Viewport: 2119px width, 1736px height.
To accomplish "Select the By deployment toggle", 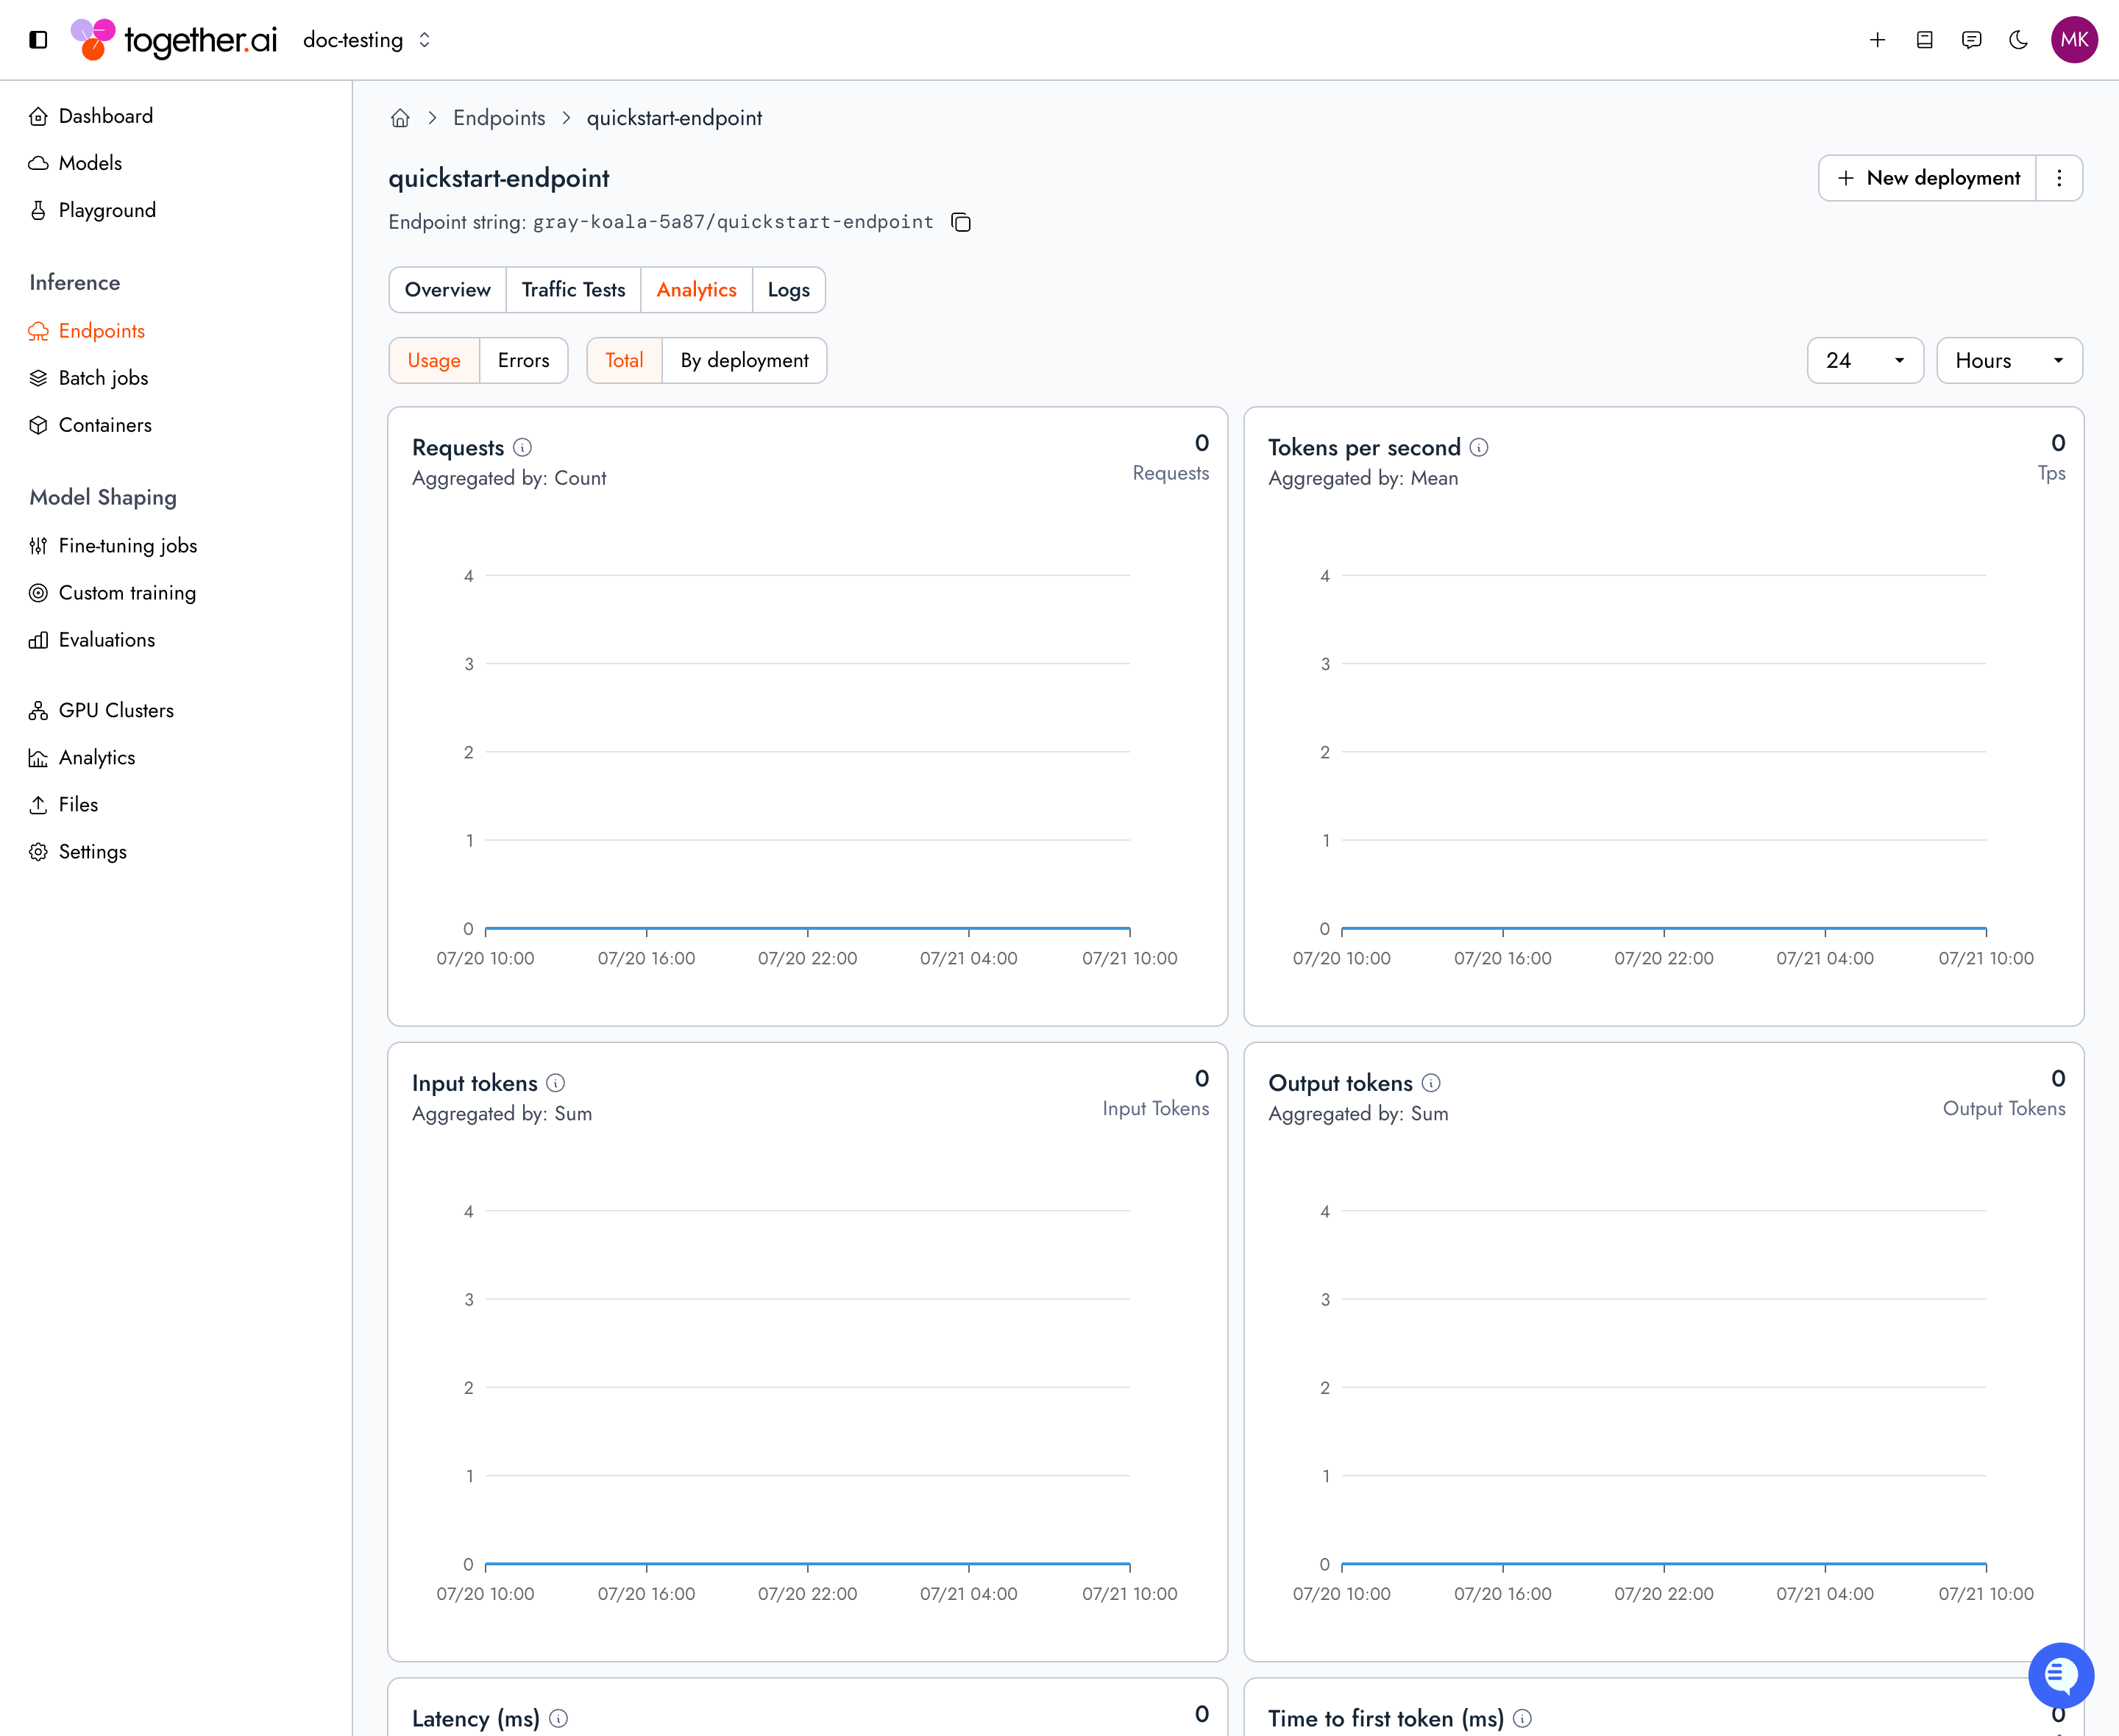I will click(x=744, y=361).
